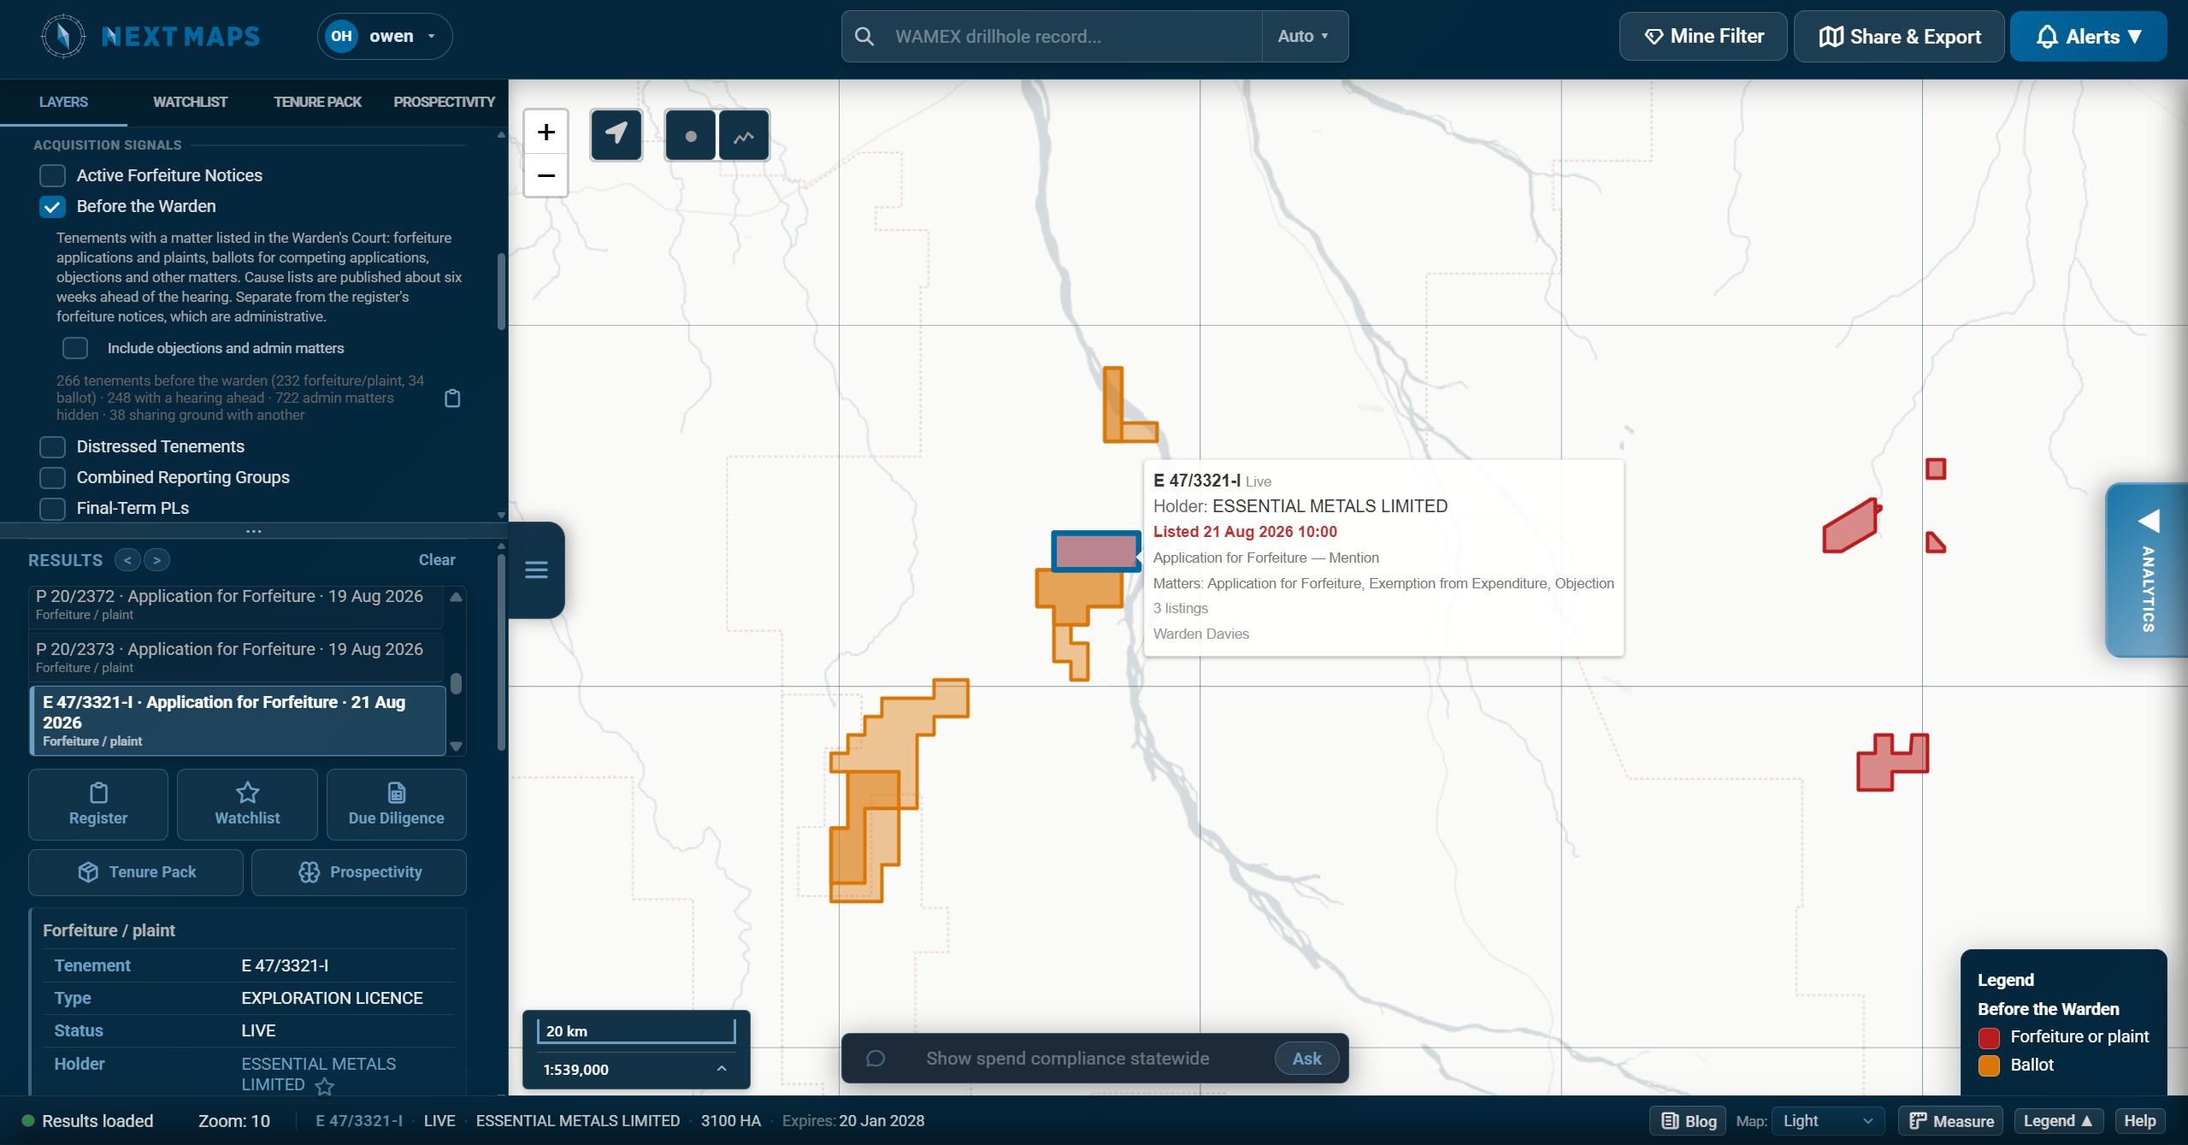Uncheck Before the Warden layer

(53, 206)
